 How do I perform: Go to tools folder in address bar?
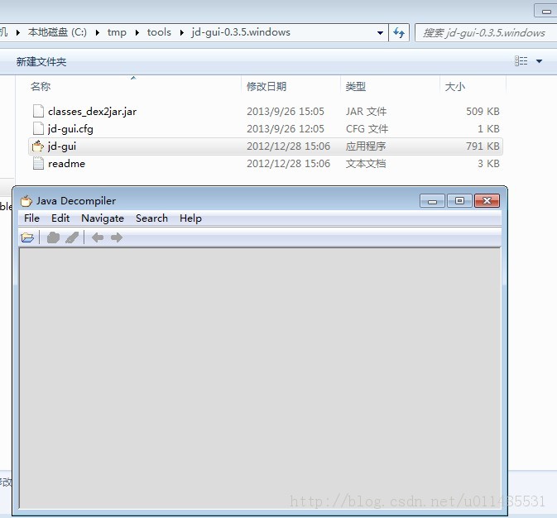coord(159,32)
